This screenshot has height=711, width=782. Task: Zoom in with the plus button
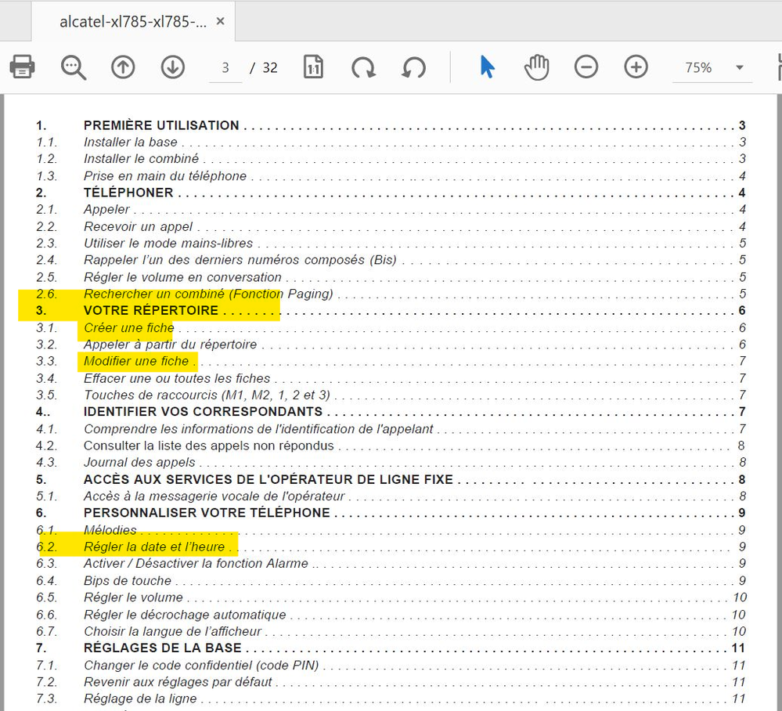click(x=636, y=67)
